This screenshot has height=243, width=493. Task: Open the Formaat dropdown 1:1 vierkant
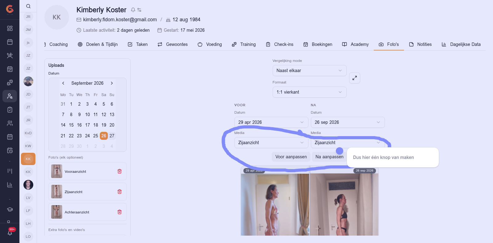tap(309, 92)
